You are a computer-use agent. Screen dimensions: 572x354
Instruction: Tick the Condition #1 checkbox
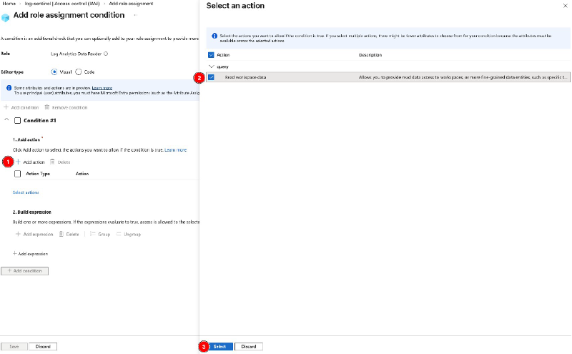click(x=18, y=120)
